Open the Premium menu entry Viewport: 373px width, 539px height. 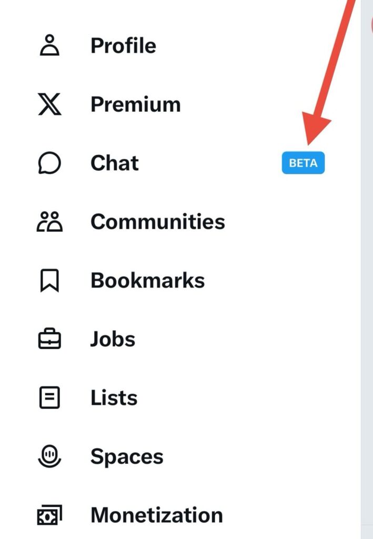[x=136, y=104]
